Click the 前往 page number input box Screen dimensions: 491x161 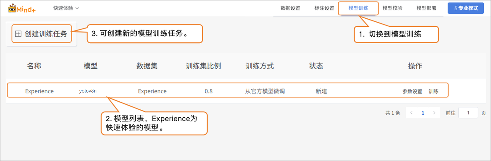468,113
